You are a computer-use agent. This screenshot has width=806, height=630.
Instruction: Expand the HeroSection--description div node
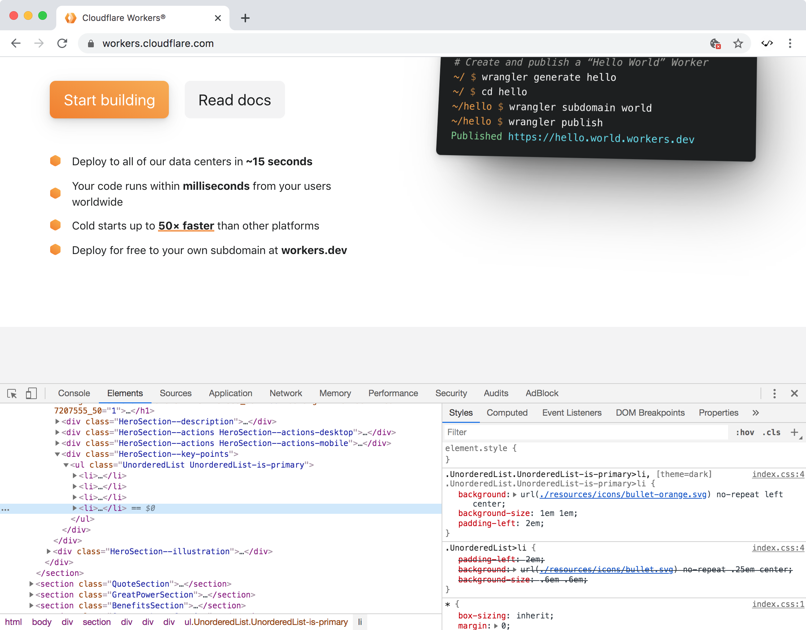(x=57, y=421)
